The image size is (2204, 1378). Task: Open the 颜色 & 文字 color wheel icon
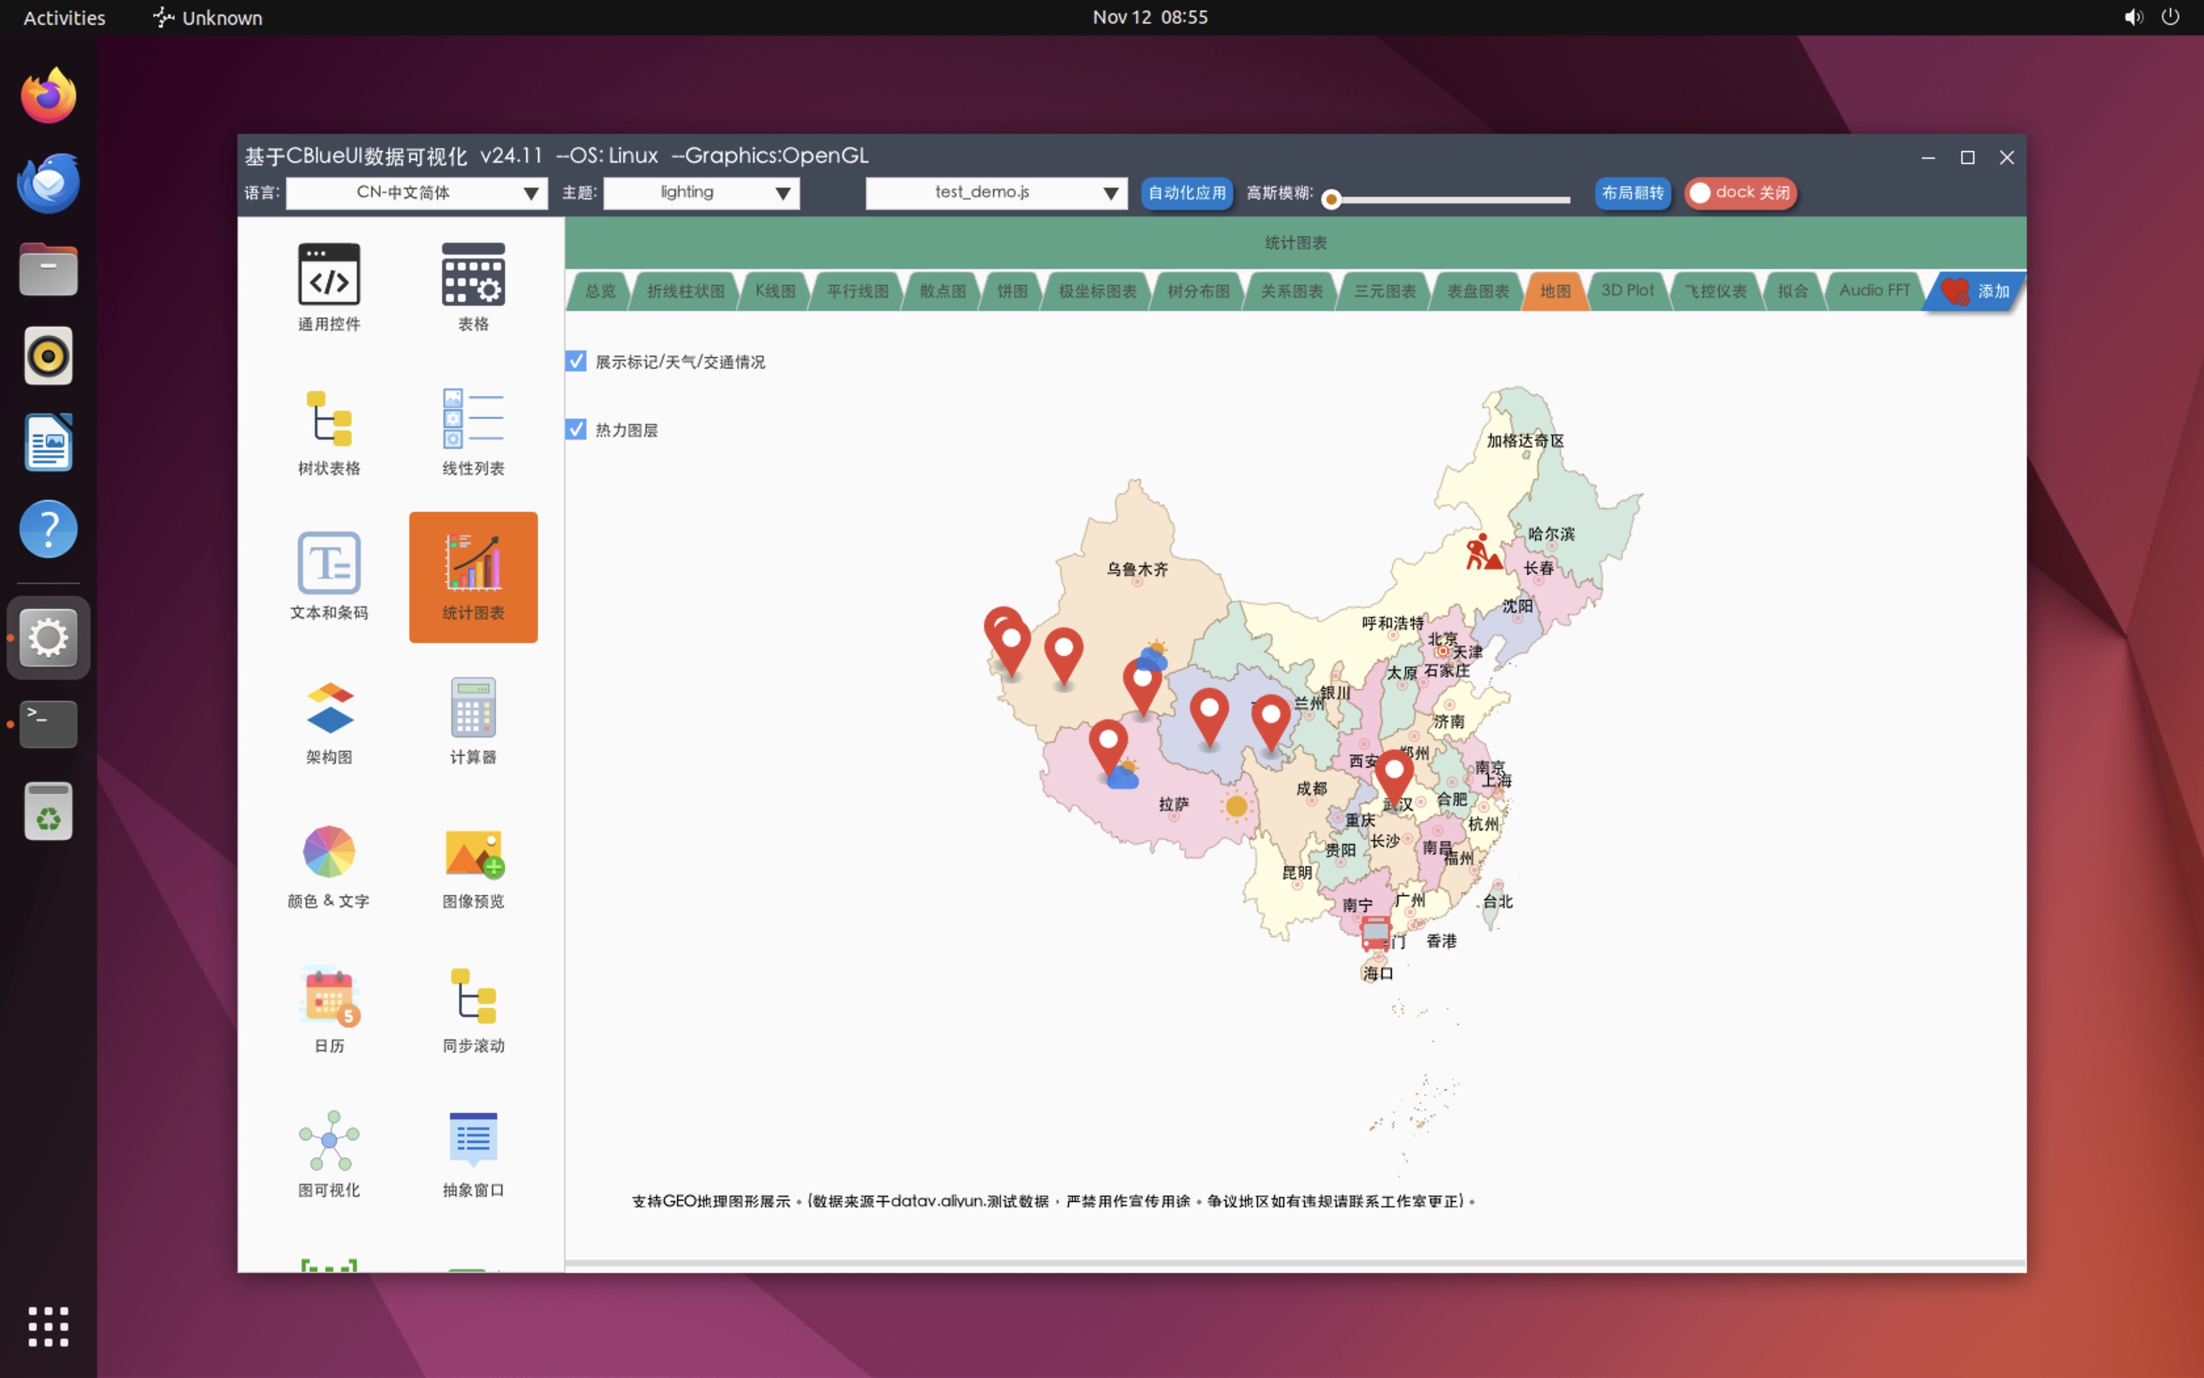[x=329, y=852]
